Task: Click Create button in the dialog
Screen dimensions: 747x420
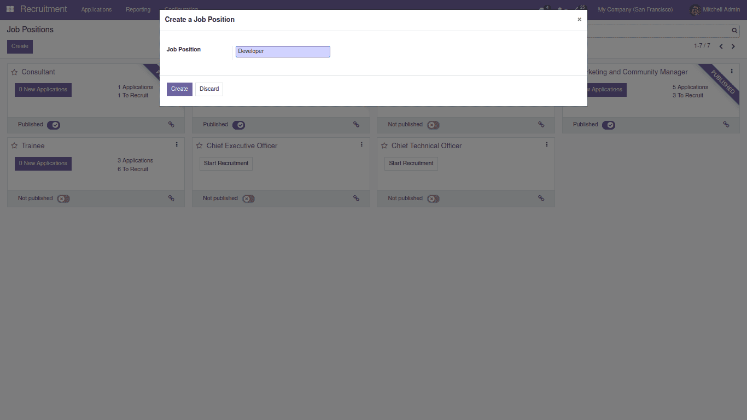Action: click(x=179, y=89)
